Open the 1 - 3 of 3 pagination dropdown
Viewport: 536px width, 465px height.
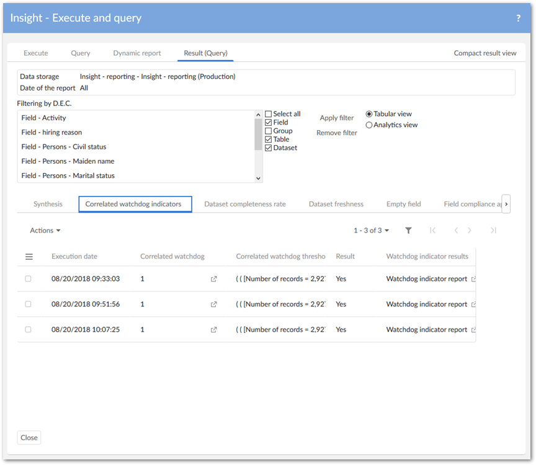click(x=372, y=231)
